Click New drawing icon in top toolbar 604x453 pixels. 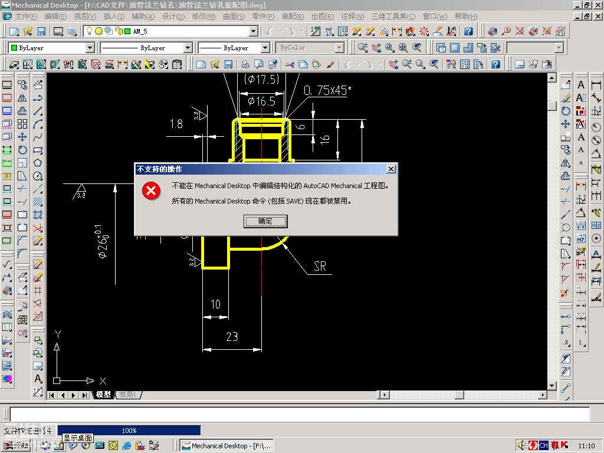coord(14,31)
